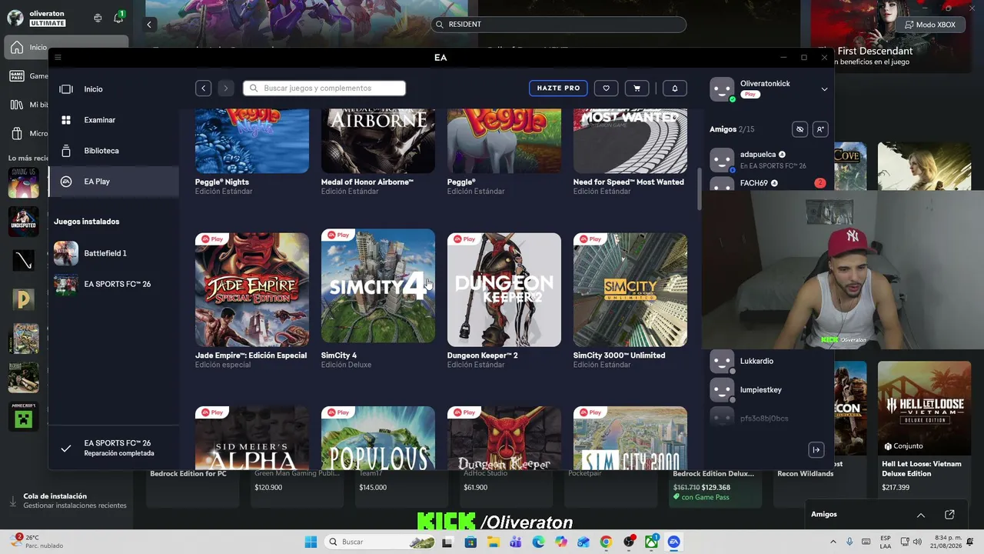This screenshot has width=984, height=554.
Task: Open Examinar in the EA sidebar
Action: (x=114, y=120)
